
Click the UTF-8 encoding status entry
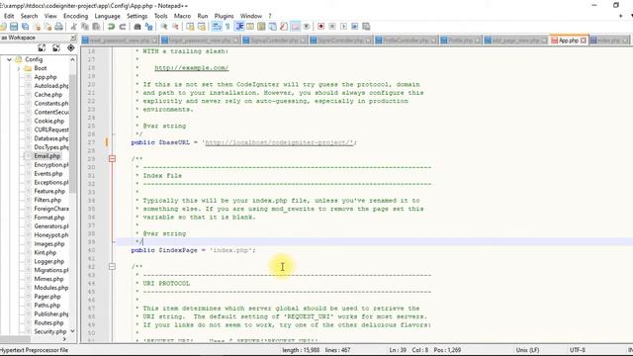[x=578, y=350]
